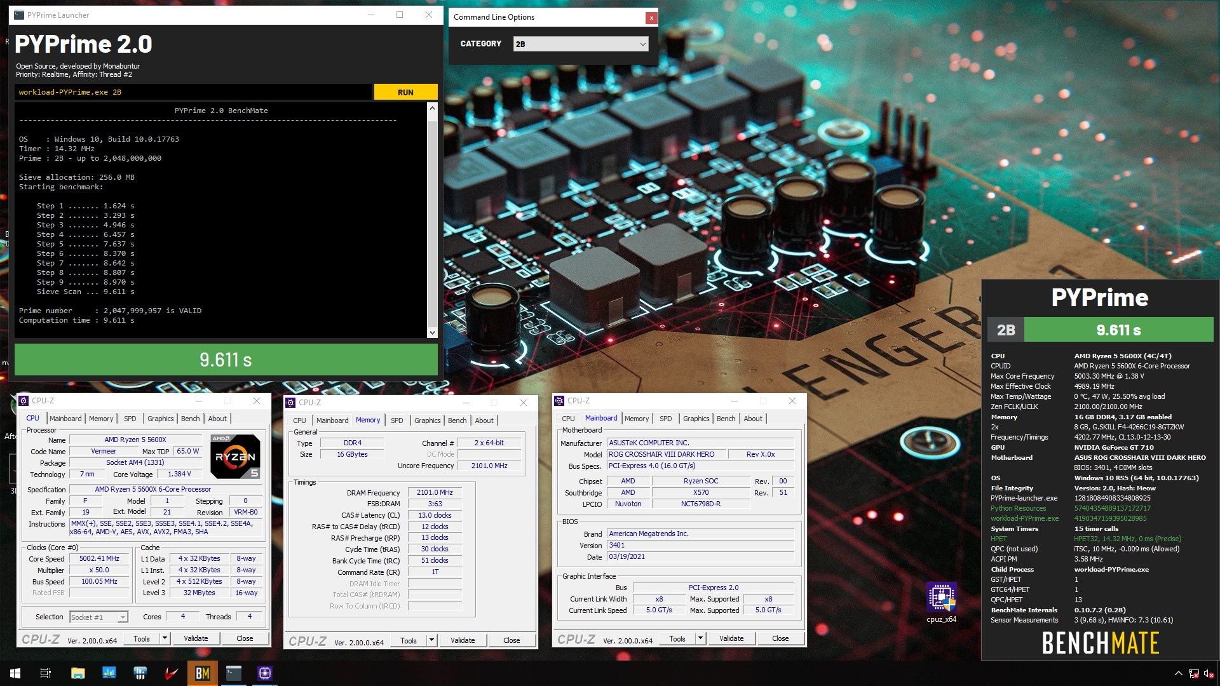Click the CPU-Z Mainboard window title icon
Viewport: 1220px width, 686px height.
click(559, 401)
